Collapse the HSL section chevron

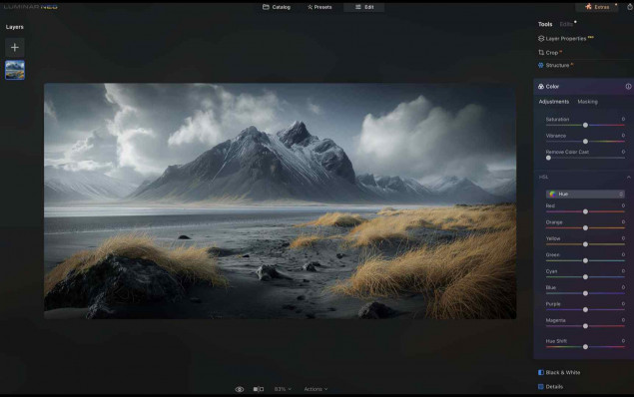tap(628, 178)
